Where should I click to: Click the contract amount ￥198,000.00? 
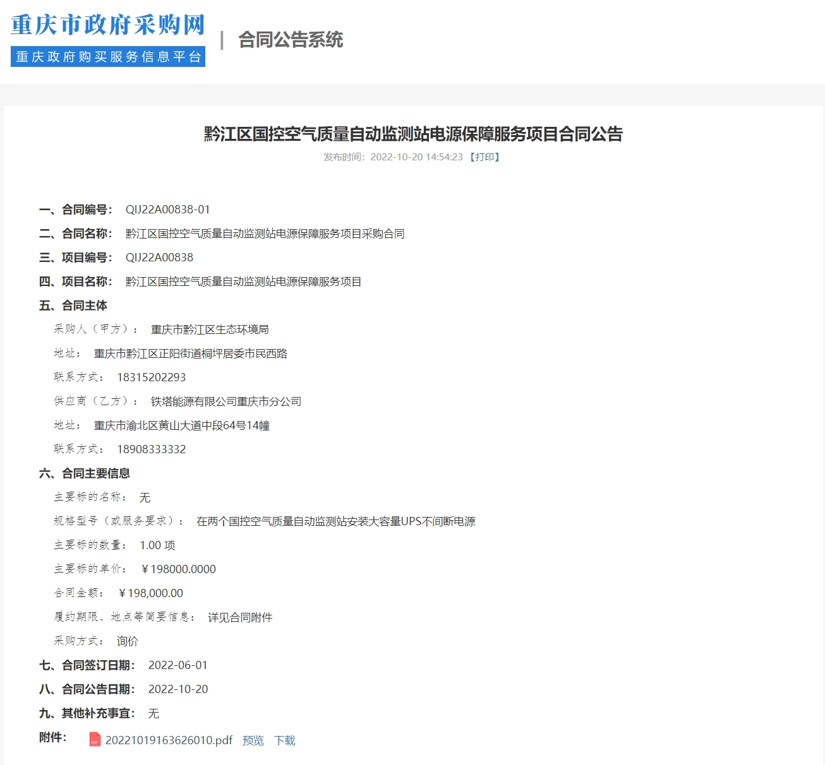click(x=151, y=593)
